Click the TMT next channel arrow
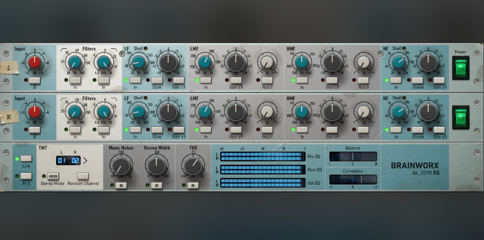 point(86,160)
